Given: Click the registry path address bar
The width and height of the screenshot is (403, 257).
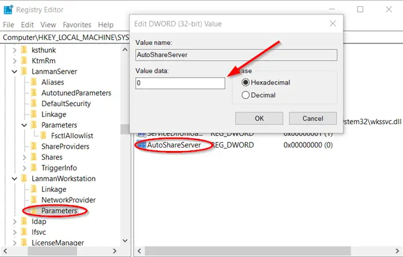Looking at the screenshot, I should pos(66,37).
